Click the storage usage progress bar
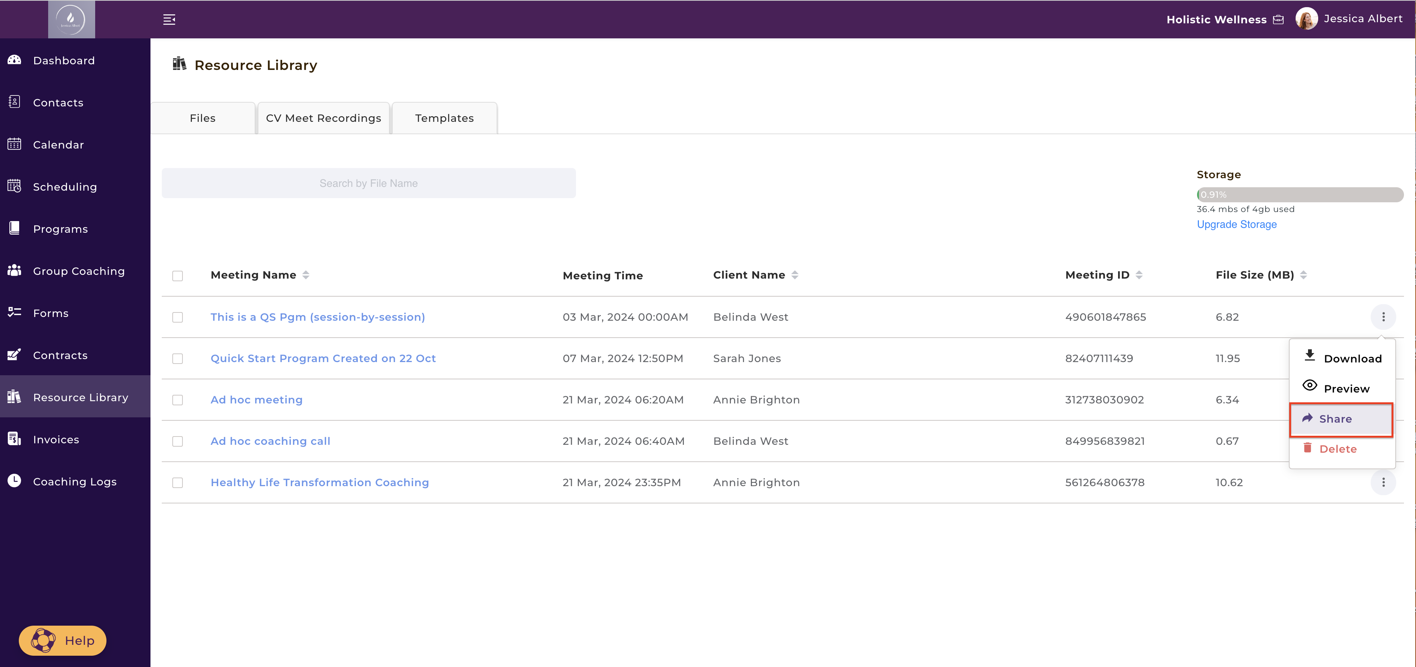 [1300, 194]
